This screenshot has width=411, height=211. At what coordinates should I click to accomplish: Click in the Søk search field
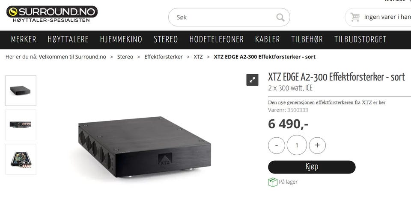[x=226, y=17]
